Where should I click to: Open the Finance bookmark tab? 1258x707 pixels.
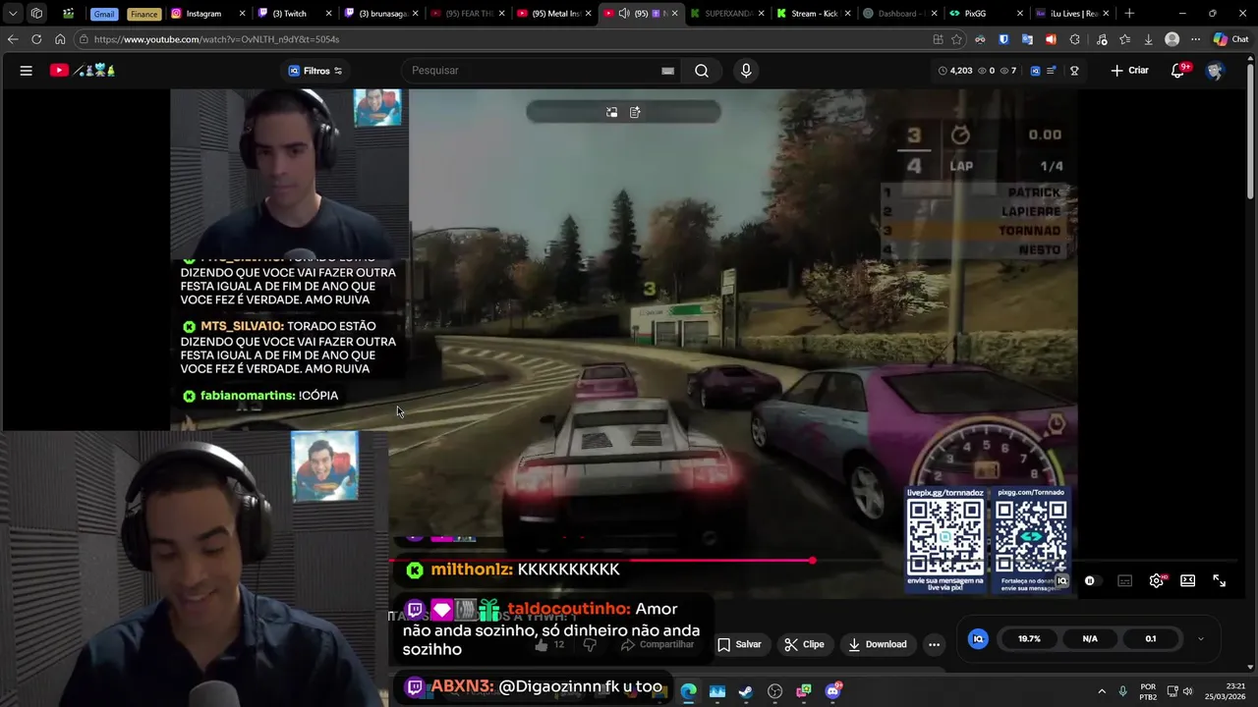pos(143,14)
